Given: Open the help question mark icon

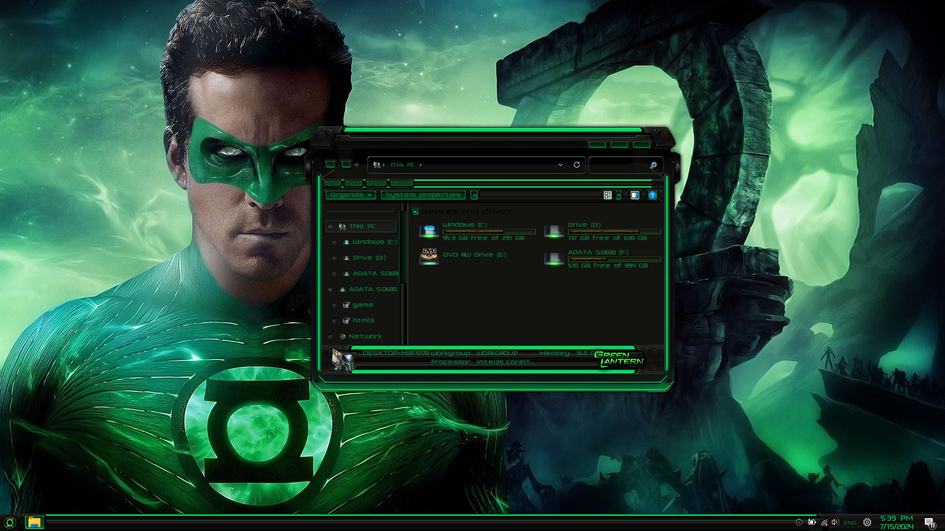Looking at the screenshot, I should 652,195.
